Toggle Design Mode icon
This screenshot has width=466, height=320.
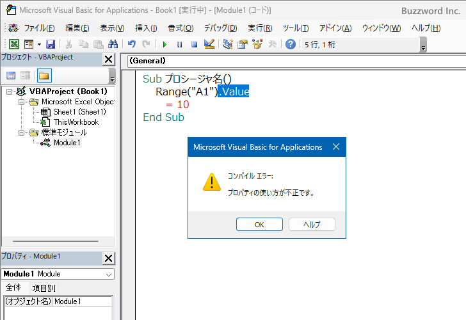(x=209, y=44)
